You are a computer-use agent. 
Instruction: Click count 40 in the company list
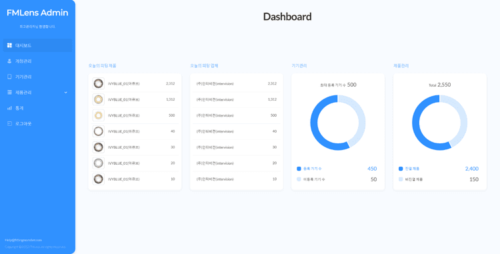point(274,131)
